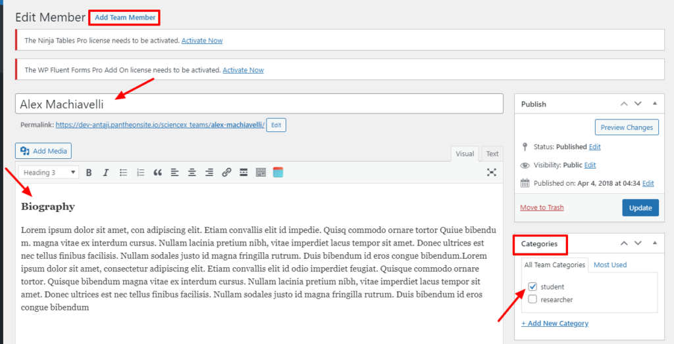The width and height of the screenshot is (674, 344).
Task: Click the colored shortcode button in the toolbar
Action: click(278, 173)
